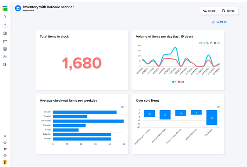The width and height of the screenshot is (247, 167).
Task: Click the plus add button in sidebar
Action: tap(5, 25)
